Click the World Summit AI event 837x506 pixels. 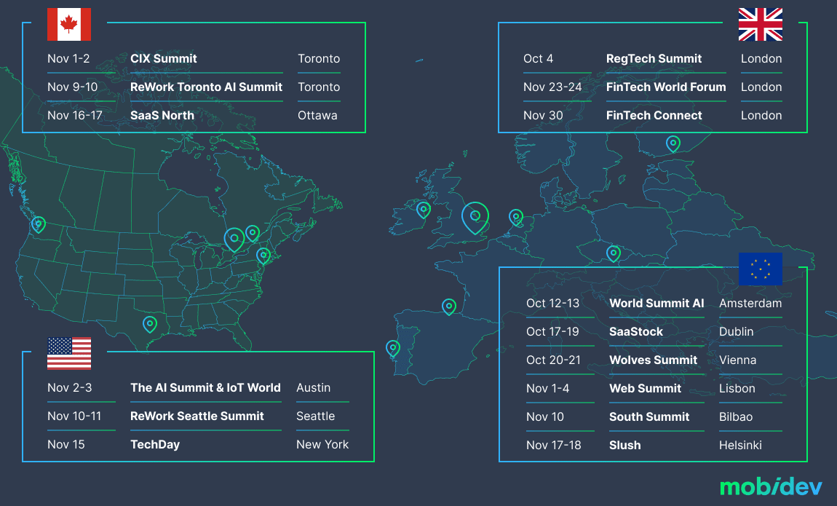656,303
